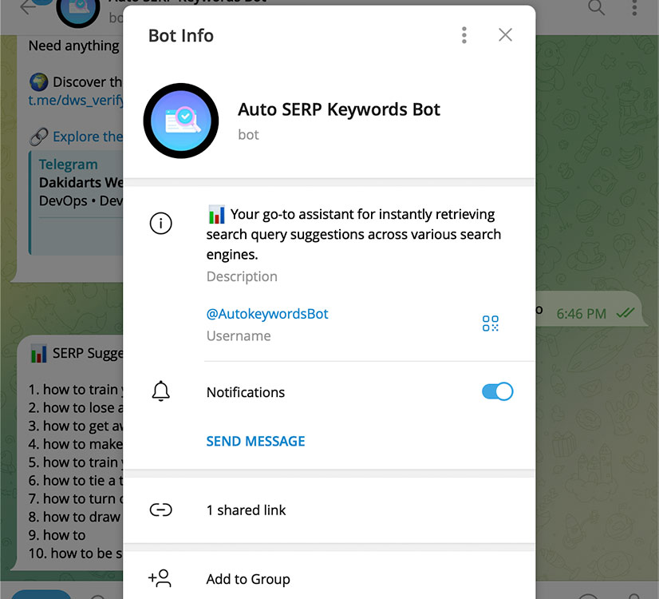Open the t.me/dws_verify link in chat
The image size is (659, 599).
tap(76, 100)
